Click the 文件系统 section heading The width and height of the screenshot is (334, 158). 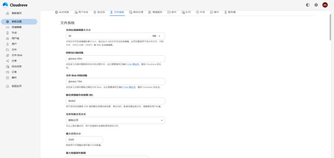(x=67, y=23)
